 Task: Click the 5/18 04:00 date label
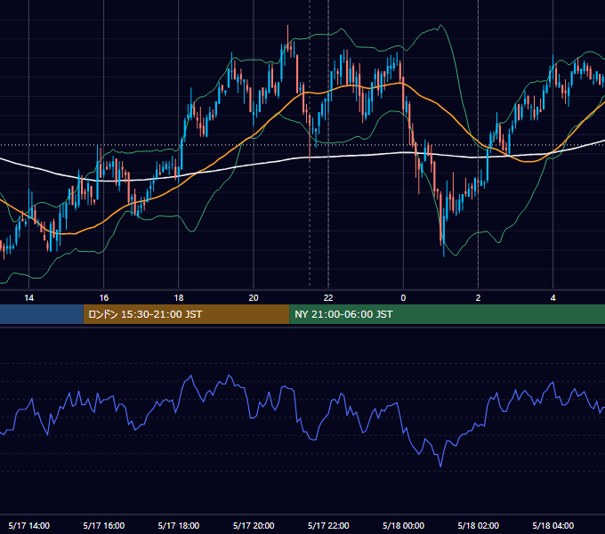pyautogui.click(x=553, y=525)
